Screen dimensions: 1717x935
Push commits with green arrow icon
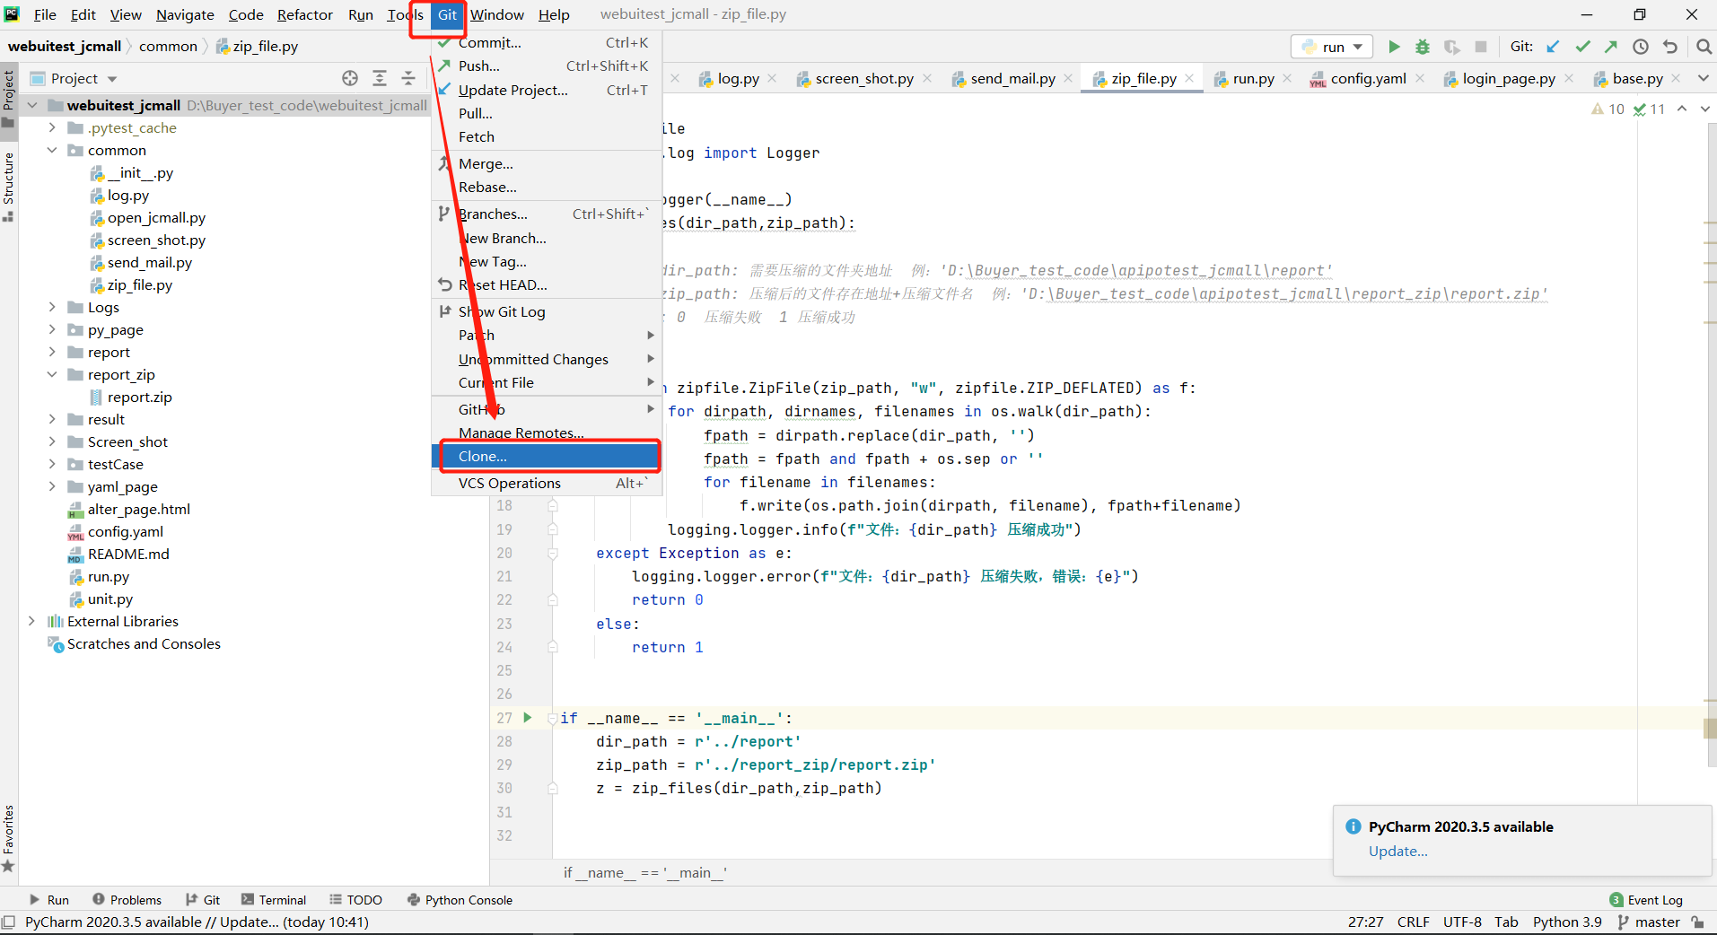point(1611,47)
